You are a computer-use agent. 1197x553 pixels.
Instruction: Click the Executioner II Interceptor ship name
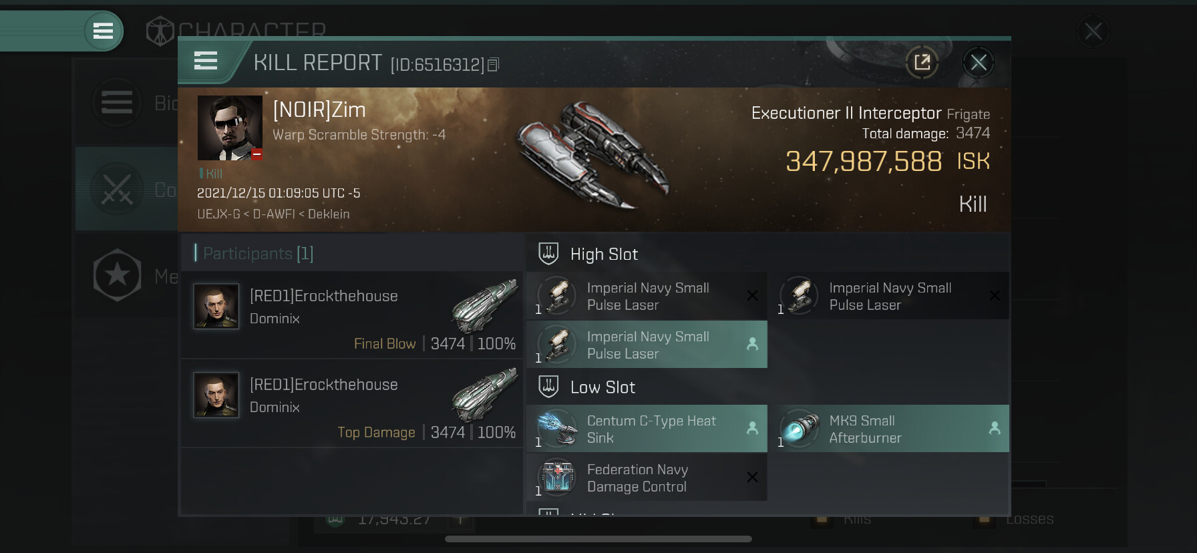(846, 113)
